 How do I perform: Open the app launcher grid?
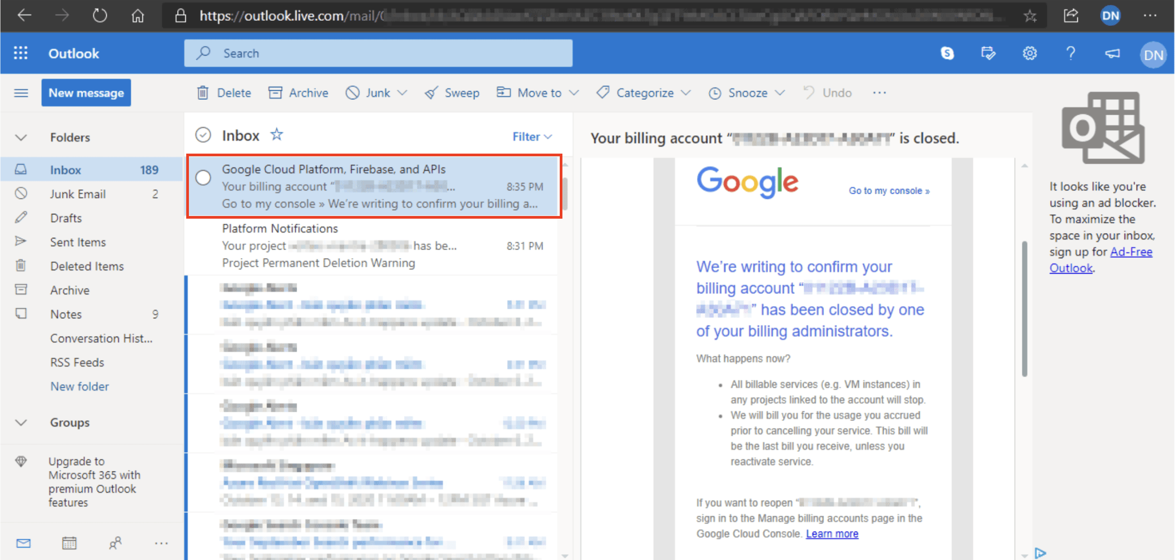coord(20,53)
